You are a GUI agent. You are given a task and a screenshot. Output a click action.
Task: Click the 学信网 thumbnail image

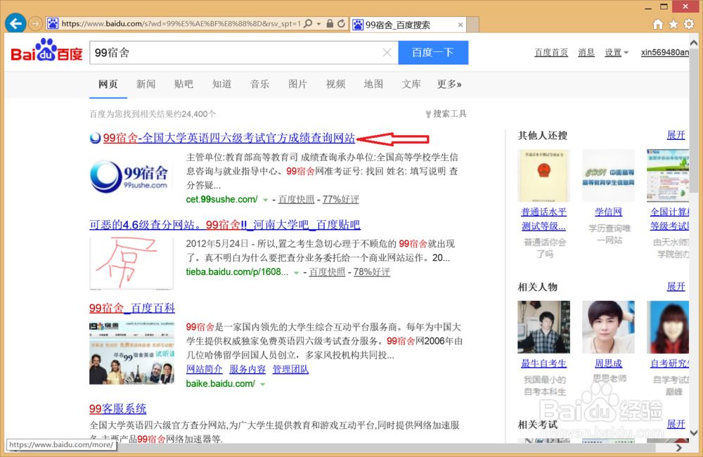point(608,176)
